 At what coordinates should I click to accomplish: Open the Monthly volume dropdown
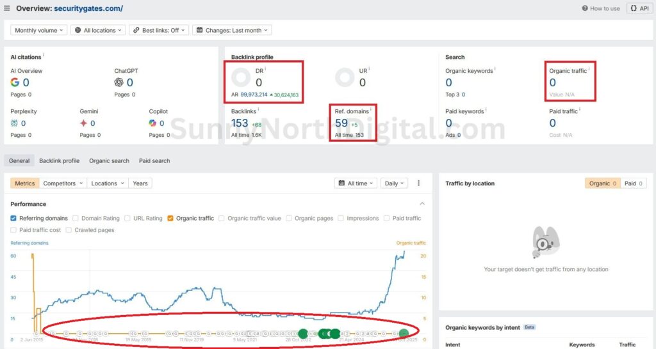(x=39, y=30)
